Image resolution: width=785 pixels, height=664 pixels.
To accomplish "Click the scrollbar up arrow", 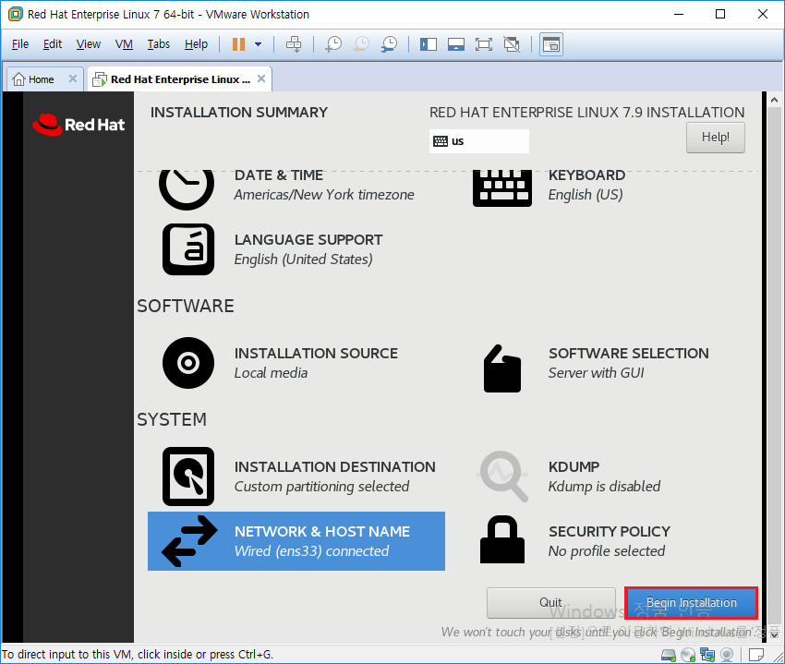I will coord(774,100).
